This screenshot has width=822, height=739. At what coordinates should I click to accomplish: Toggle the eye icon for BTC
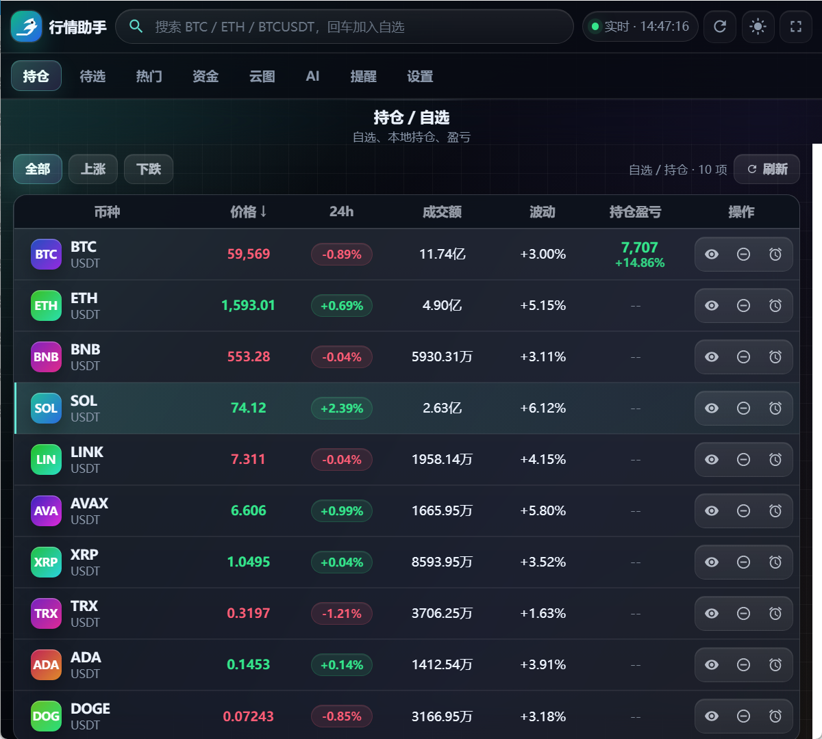coord(712,255)
